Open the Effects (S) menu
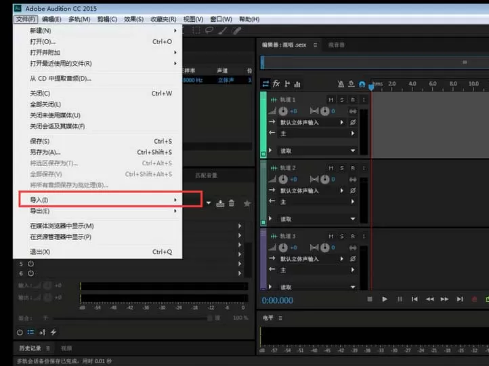 pos(133,20)
